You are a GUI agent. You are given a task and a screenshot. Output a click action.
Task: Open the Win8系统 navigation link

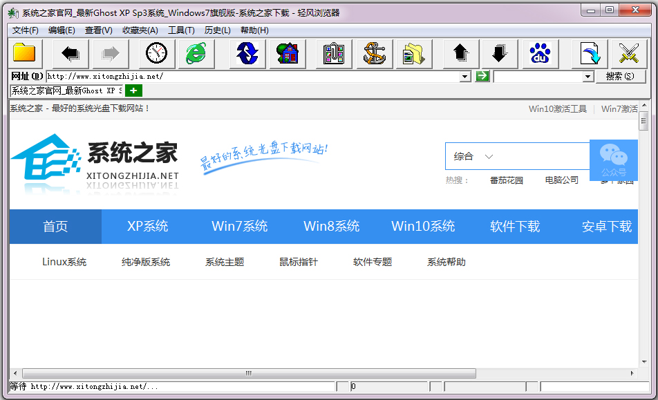tap(332, 227)
